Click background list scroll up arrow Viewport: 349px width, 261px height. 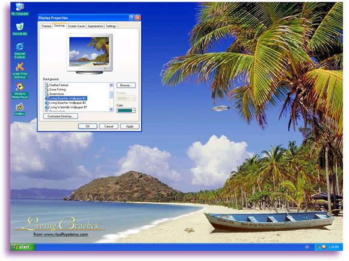click(111, 85)
